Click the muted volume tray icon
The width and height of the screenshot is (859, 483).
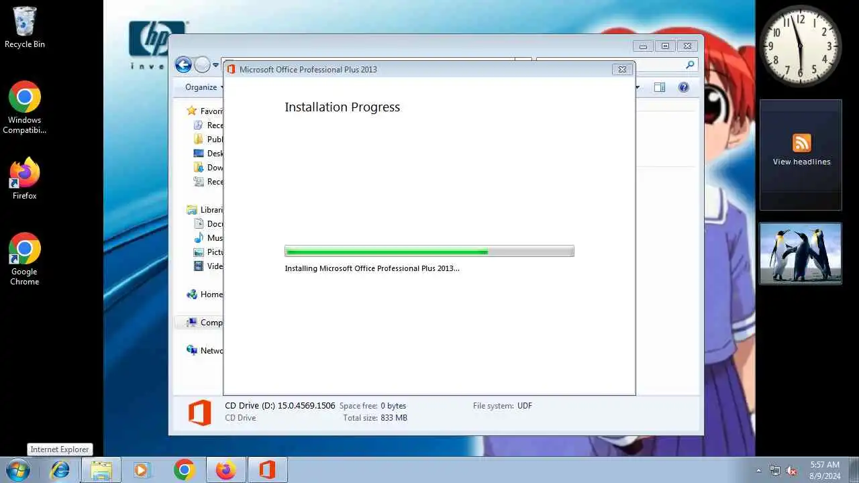[792, 471]
